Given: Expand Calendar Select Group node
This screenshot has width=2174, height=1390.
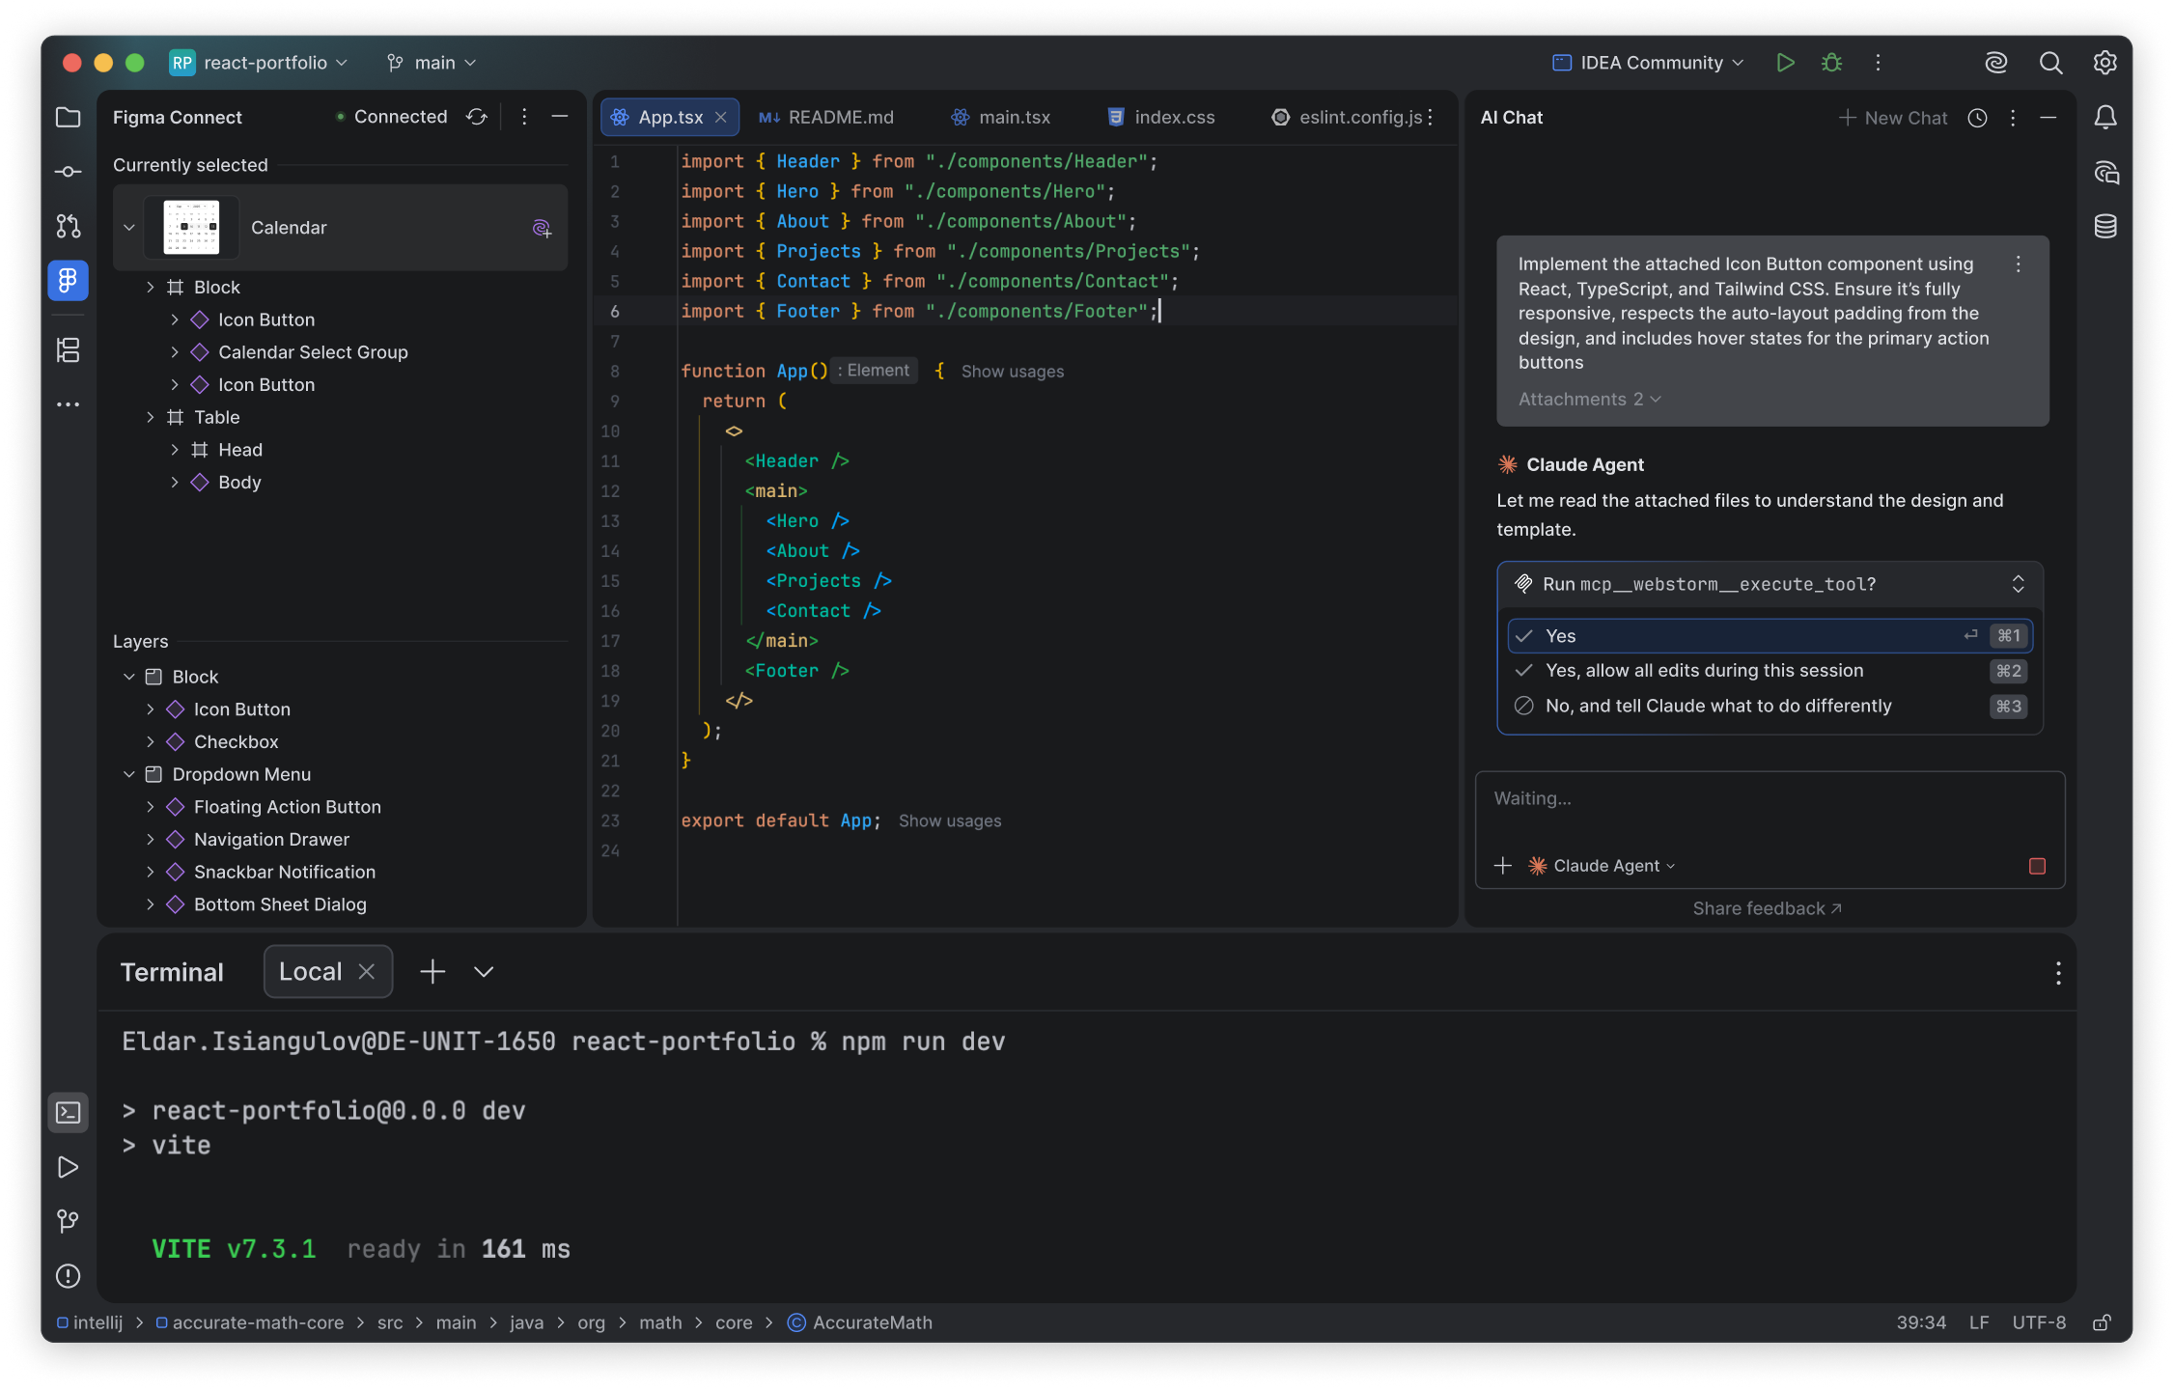Looking at the screenshot, I should coord(175,352).
